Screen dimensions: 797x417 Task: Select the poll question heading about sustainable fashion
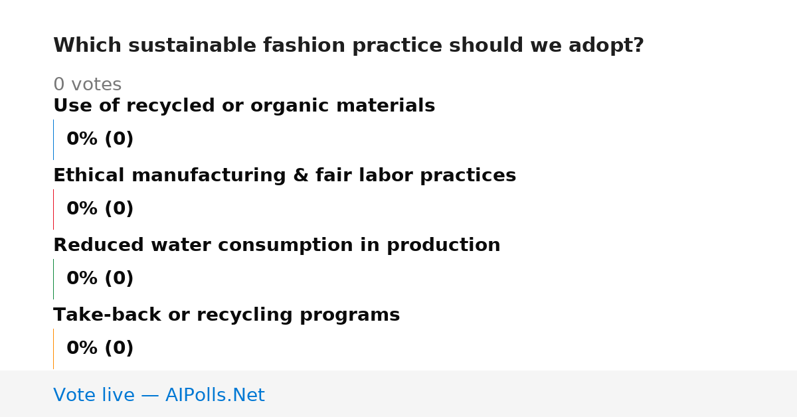pyautogui.click(x=349, y=46)
